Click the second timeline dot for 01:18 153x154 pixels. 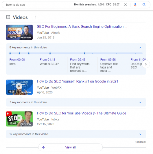point(19,53)
